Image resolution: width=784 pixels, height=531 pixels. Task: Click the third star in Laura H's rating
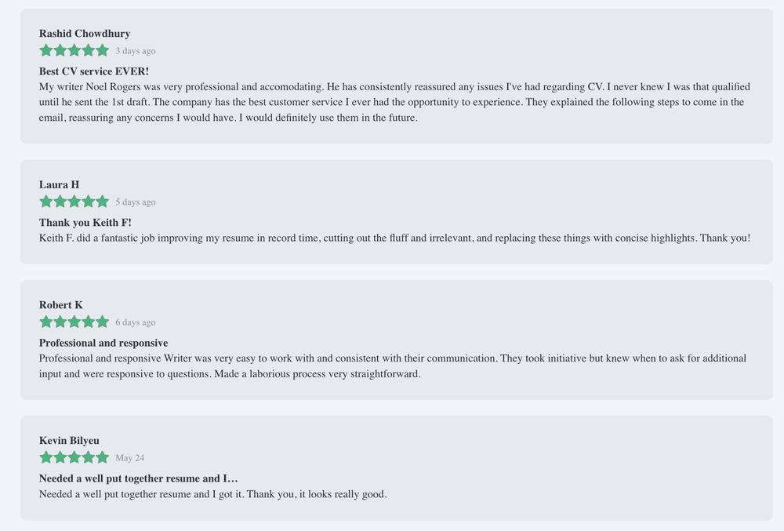[x=74, y=202]
